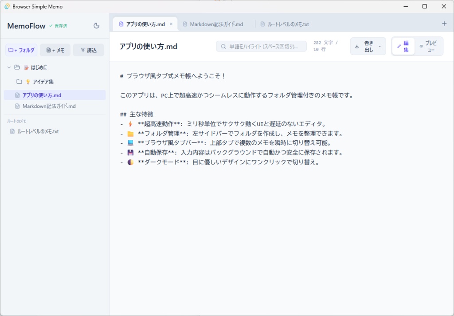The image size is (454, 316).
Task: Switch to the ルートレベルのメモ.txt tab
Action: click(288, 24)
